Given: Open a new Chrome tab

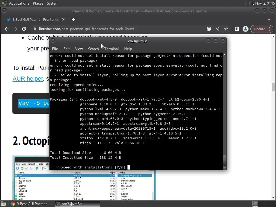Looking at the screenshot, I should point(74,19).
